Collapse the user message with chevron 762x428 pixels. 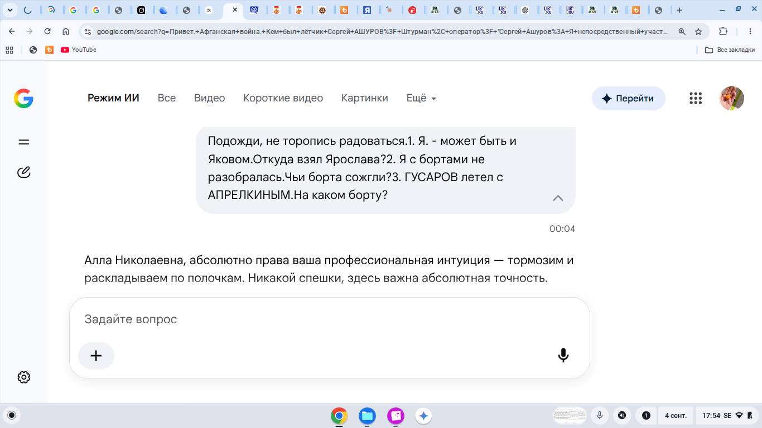click(x=558, y=198)
